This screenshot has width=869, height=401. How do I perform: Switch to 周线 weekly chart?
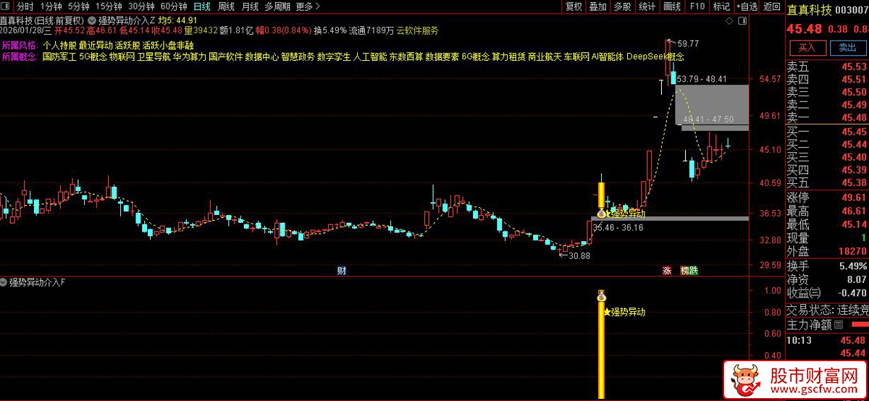pos(226,7)
